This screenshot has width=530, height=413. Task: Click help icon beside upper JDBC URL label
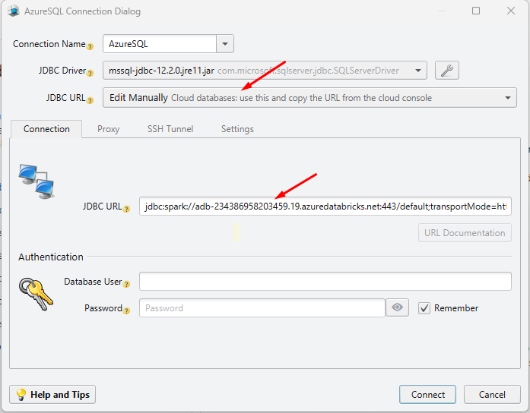(90, 100)
